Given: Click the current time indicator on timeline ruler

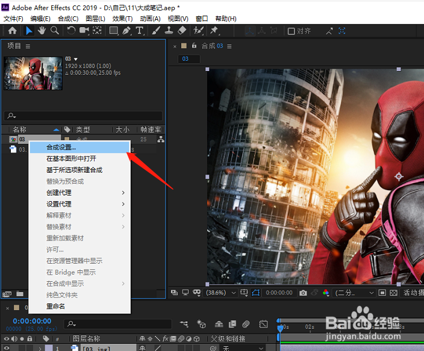Looking at the screenshot, I should pos(280,328).
